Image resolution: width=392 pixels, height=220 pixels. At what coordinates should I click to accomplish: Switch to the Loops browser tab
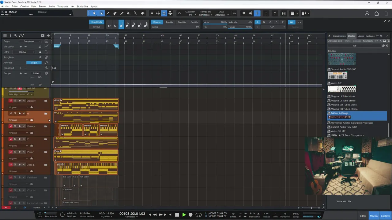361,36
